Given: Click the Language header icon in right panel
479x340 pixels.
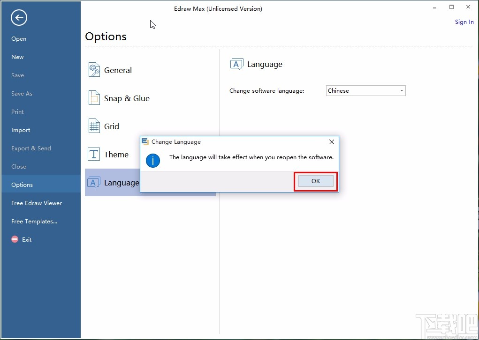Looking at the screenshot, I should [236, 64].
